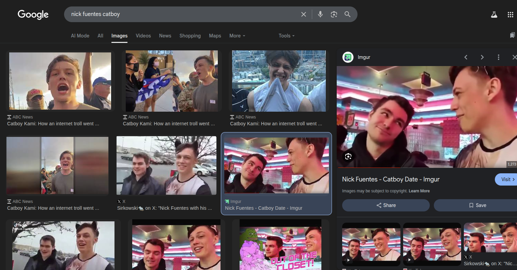Viewport: 517px width, 270px height.
Task: Open more options in preview panel
Action: [499, 57]
